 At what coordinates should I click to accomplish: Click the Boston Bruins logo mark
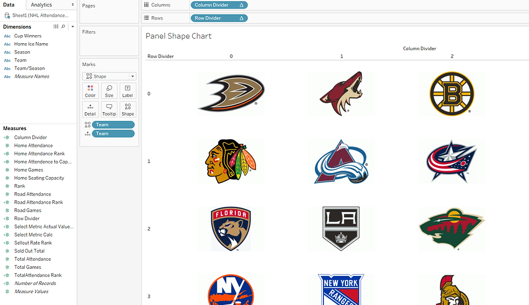[x=452, y=93]
